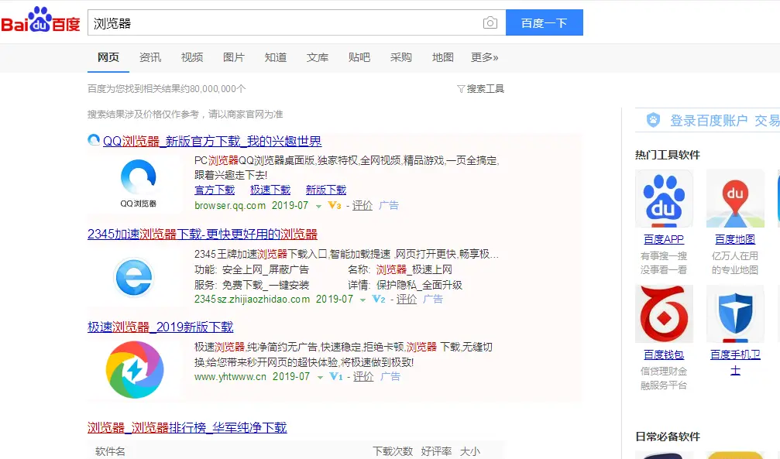The image size is (780, 459).
Task: Open 极速浏览器_2019新版下载 result title
Action: pos(160,327)
